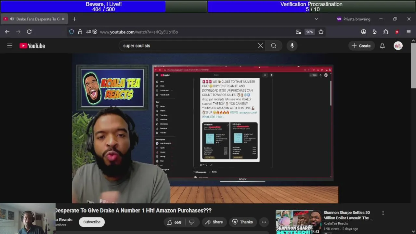Open the YouTube guide hamburger menu
Screen dimensions: 416x234
(x=10, y=46)
